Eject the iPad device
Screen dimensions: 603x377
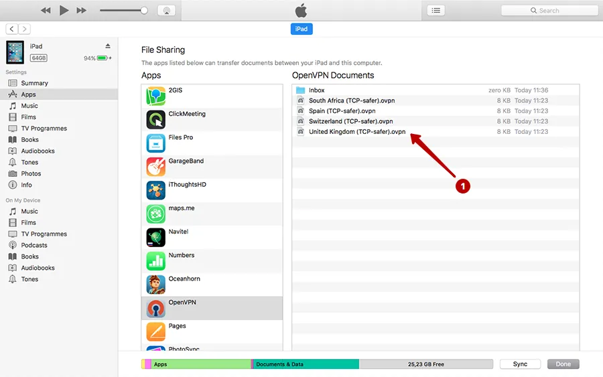coord(108,46)
